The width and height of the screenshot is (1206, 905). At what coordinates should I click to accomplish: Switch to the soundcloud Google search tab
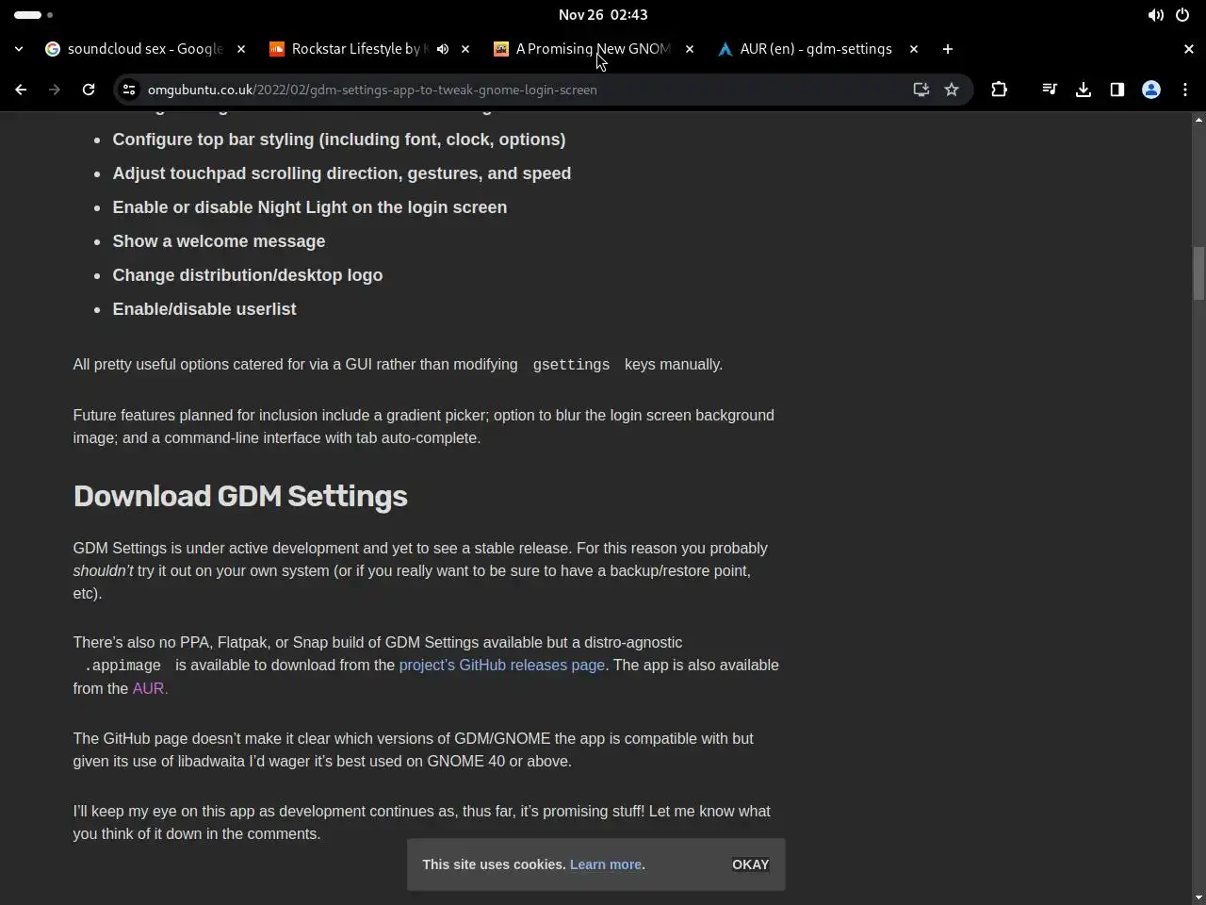[x=146, y=49]
